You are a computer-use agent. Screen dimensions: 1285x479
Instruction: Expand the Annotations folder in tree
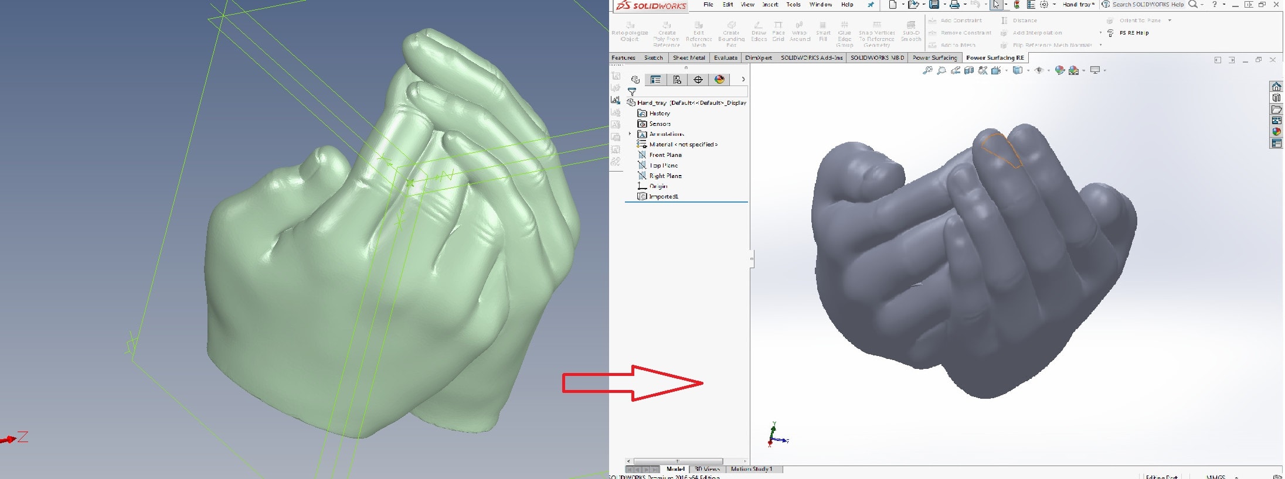click(x=630, y=134)
